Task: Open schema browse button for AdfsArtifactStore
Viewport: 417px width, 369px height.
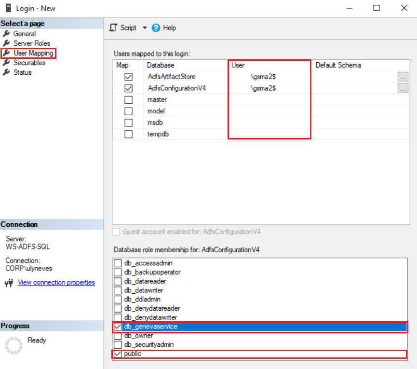Action: click(403, 77)
